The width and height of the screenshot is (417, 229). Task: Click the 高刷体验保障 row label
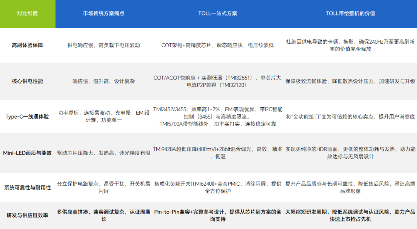27,45
